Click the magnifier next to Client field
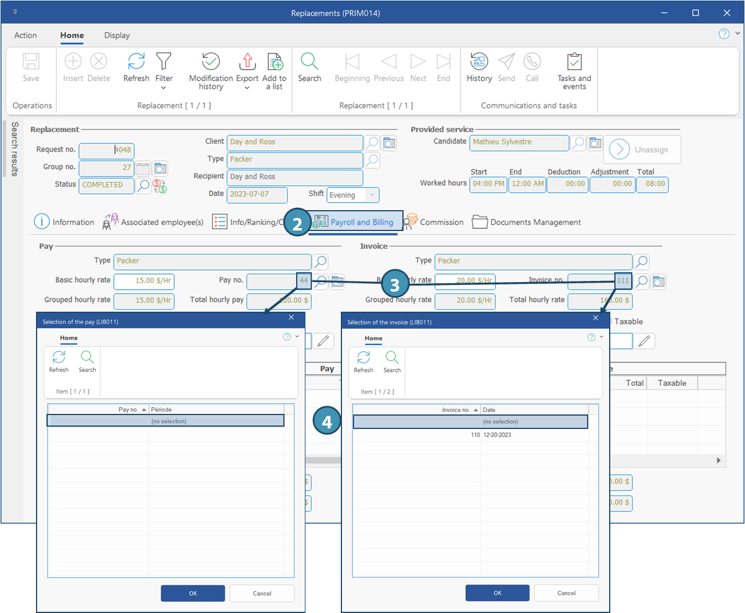The height and width of the screenshot is (613, 745). click(x=372, y=142)
